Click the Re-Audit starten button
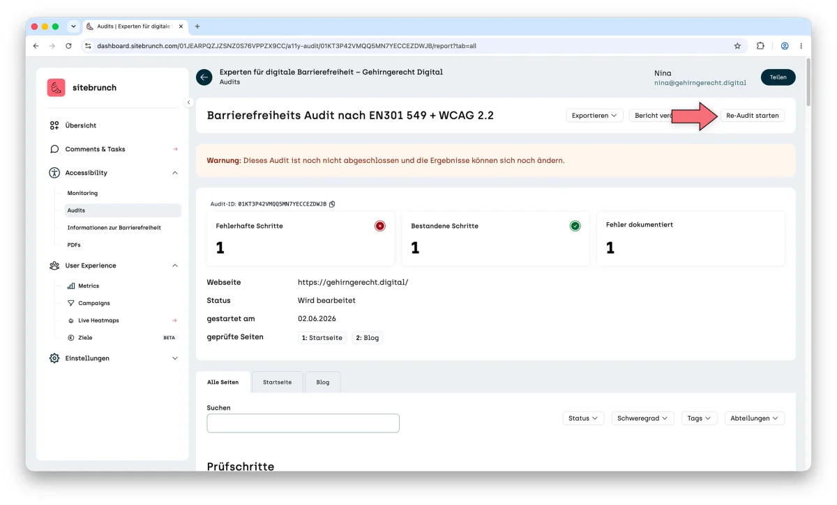Viewport: 837px width, 505px height. [752, 116]
